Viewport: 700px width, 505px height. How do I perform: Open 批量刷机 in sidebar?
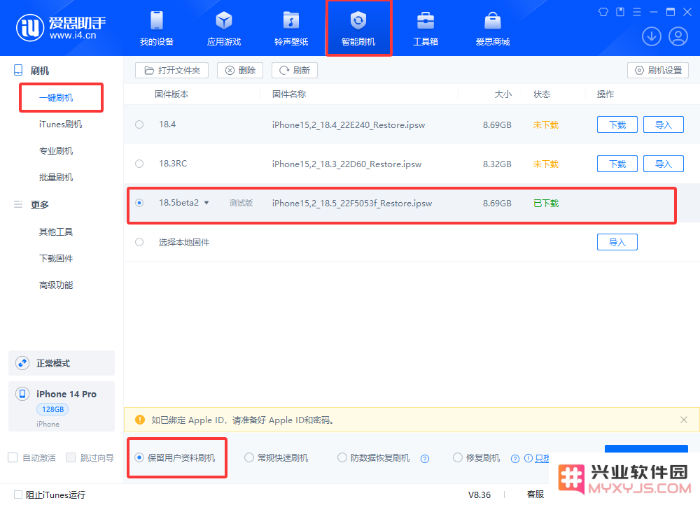point(56,178)
